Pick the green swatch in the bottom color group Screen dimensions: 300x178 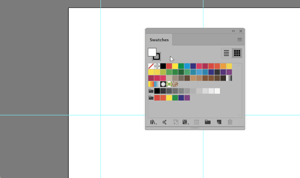pyautogui.click(x=175, y=98)
